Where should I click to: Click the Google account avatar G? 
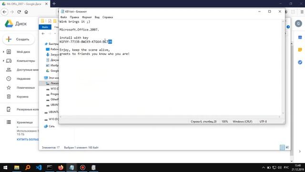tap(298, 23)
